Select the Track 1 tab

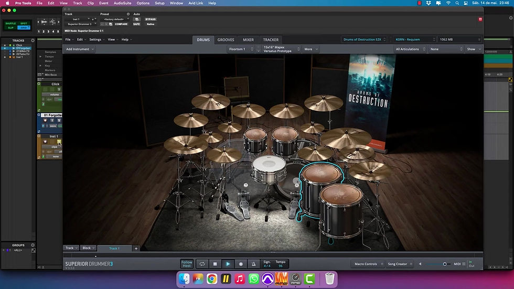(x=114, y=249)
